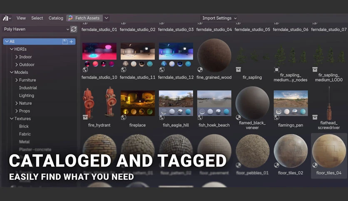This screenshot has width=348, height=201.
Task: Select the Metal texture catalog
Action: click(x=25, y=142)
